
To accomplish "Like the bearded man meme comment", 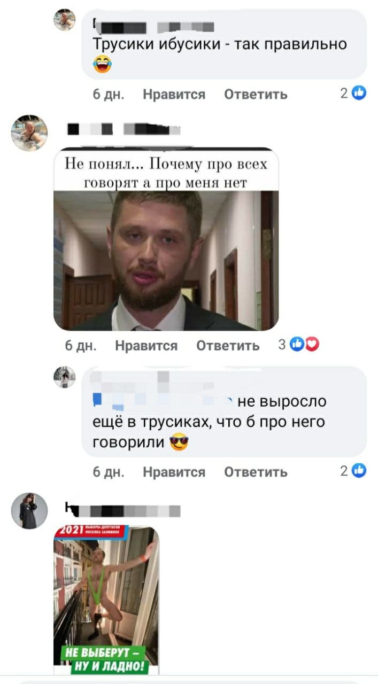I will point(146,346).
